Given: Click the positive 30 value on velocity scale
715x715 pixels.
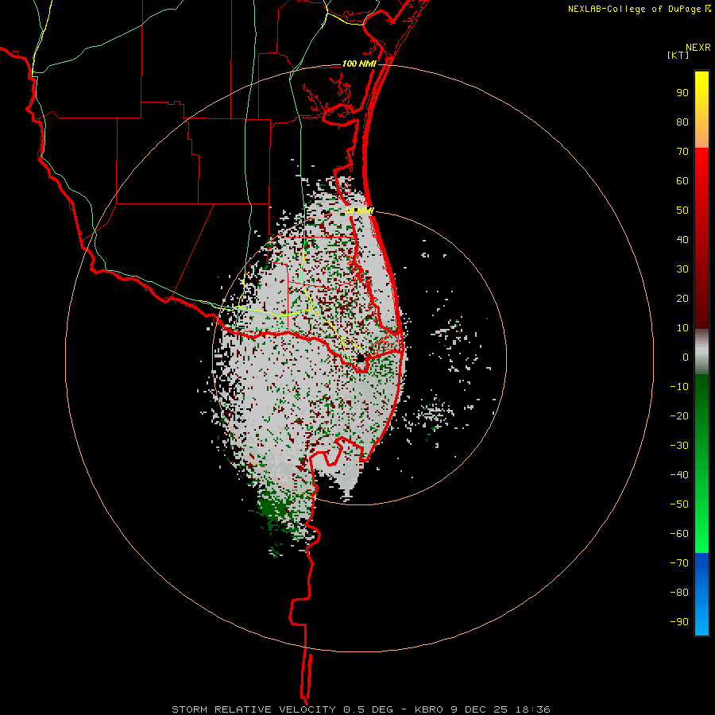Looking at the screenshot, I should point(682,269).
